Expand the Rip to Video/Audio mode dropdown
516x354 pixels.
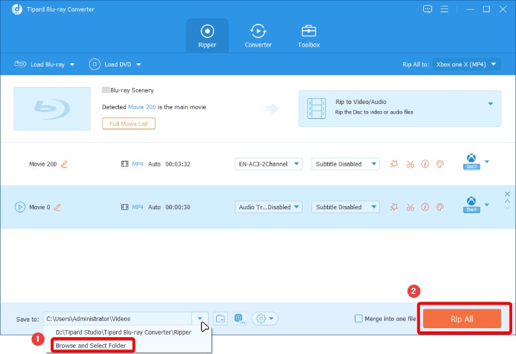pos(490,104)
